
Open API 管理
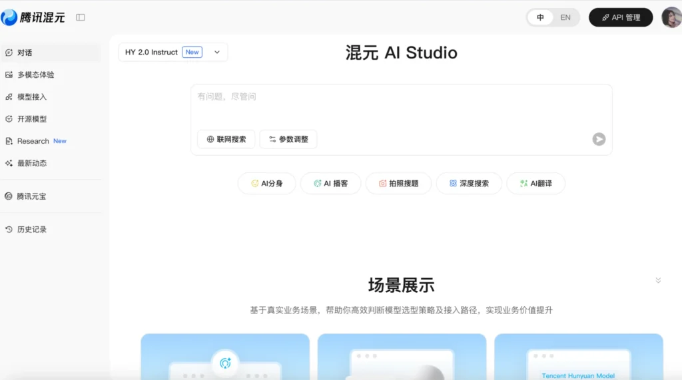pos(621,17)
